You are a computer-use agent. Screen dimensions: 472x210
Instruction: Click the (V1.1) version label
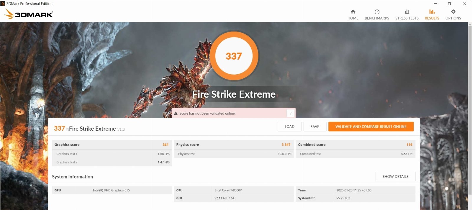pyautogui.click(x=121, y=129)
